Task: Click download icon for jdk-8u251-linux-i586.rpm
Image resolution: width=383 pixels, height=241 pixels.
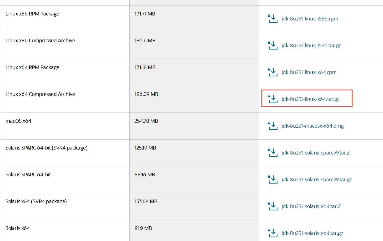Action: tap(273, 19)
